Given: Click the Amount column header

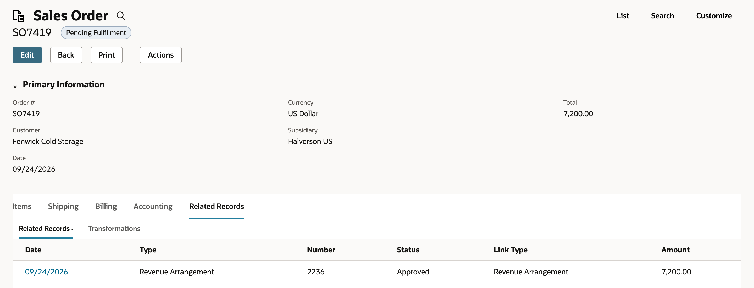Looking at the screenshot, I should pos(675,250).
